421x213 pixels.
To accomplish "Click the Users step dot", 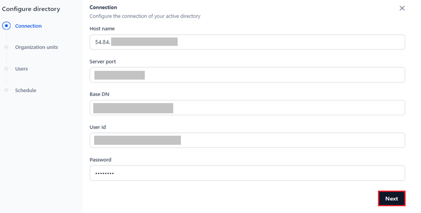I will pos(7,69).
